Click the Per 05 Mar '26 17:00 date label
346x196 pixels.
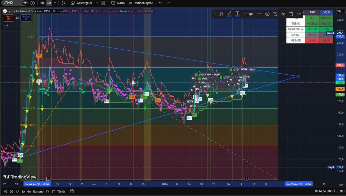(x=298, y=184)
